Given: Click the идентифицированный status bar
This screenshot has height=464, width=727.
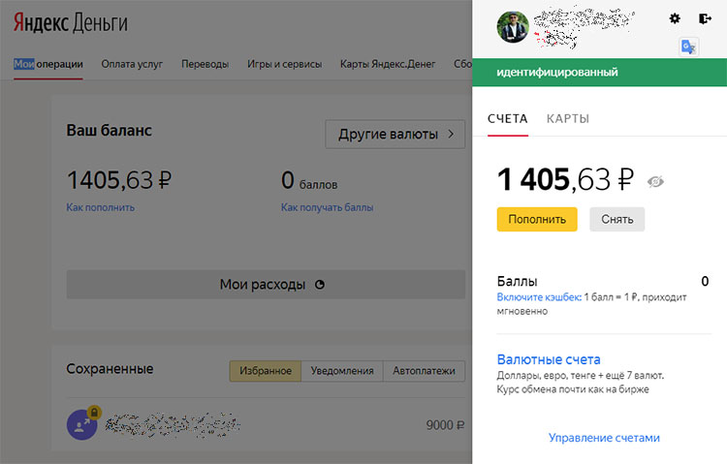Looking at the screenshot, I should click(x=599, y=73).
